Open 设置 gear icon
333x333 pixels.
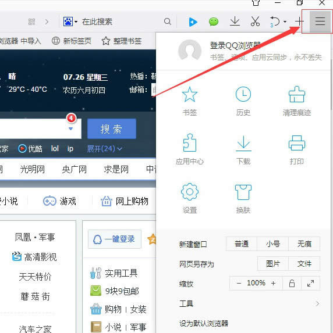[x=190, y=198]
